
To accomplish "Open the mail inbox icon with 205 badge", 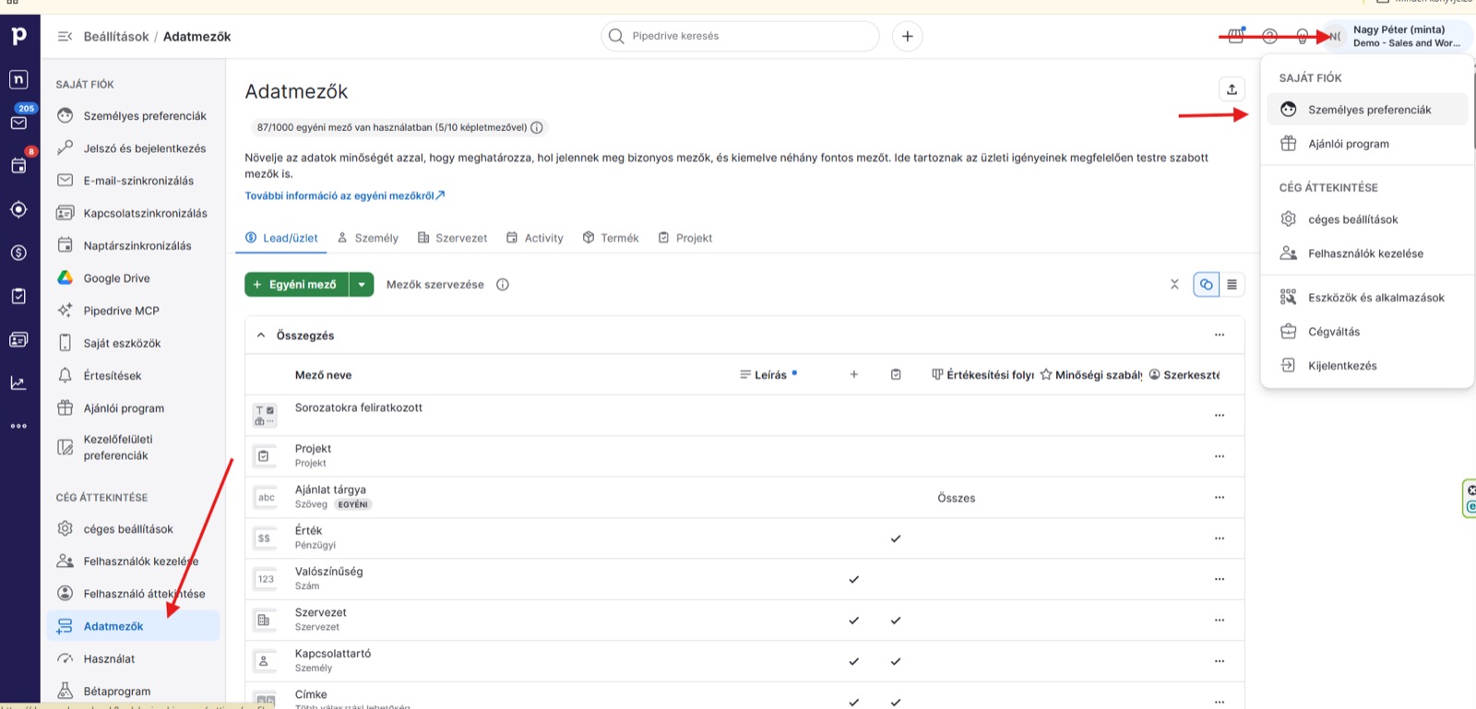I will (18, 123).
